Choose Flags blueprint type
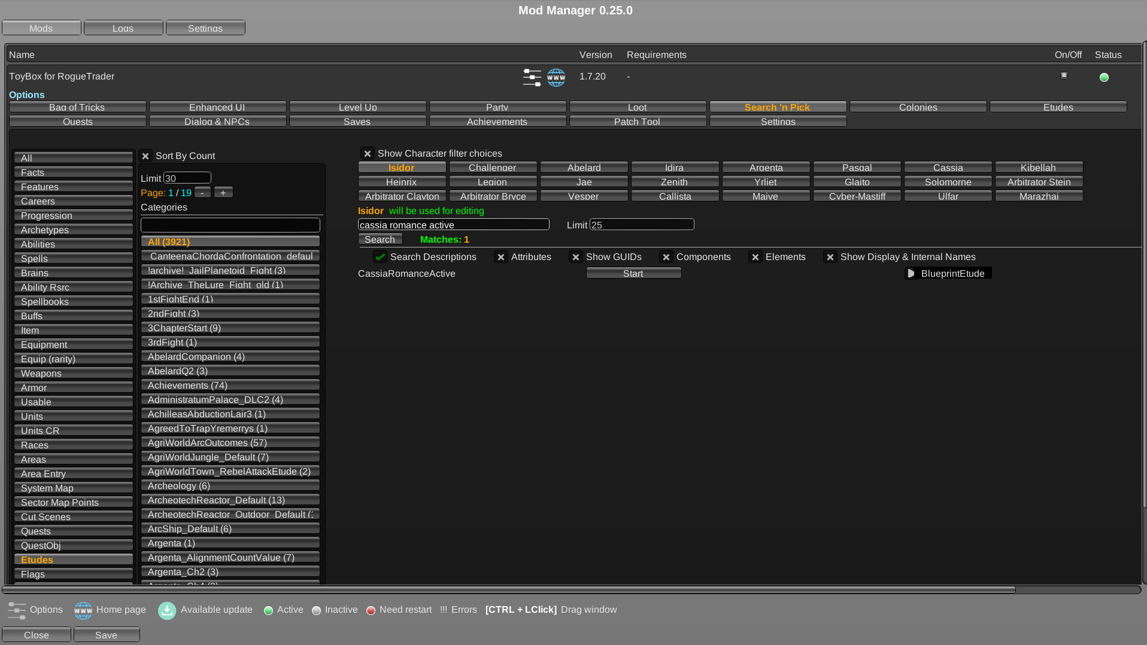This screenshot has width=1147, height=645. [x=74, y=574]
